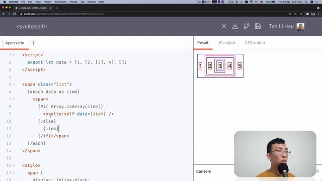Open the Console panel header
Image resolution: width=322 pixels, height=181 pixels.
(x=203, y=171)
